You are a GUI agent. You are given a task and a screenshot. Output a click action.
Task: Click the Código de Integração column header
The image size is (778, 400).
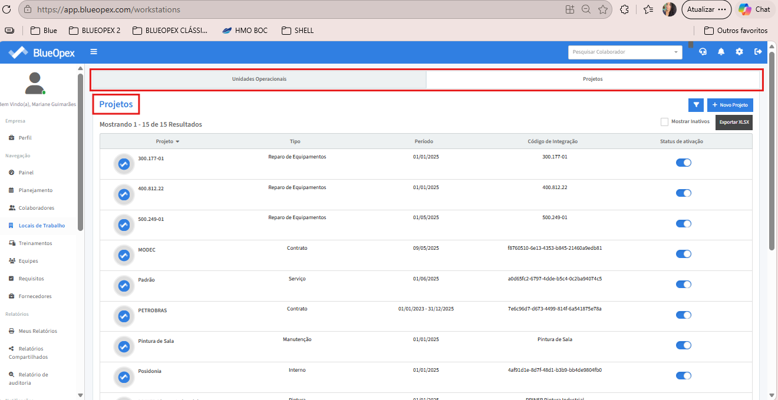552,141
